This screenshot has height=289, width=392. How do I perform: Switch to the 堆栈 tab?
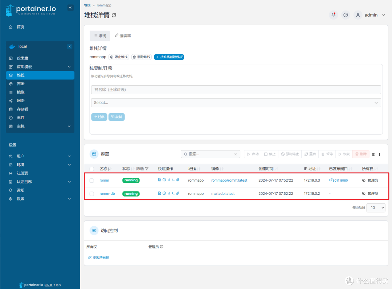pyautogui.click(x=100, y=36)
